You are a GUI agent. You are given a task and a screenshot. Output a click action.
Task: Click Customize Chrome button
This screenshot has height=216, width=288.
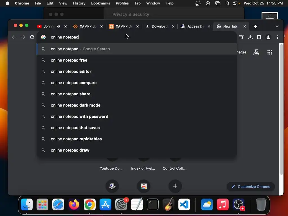251,187
